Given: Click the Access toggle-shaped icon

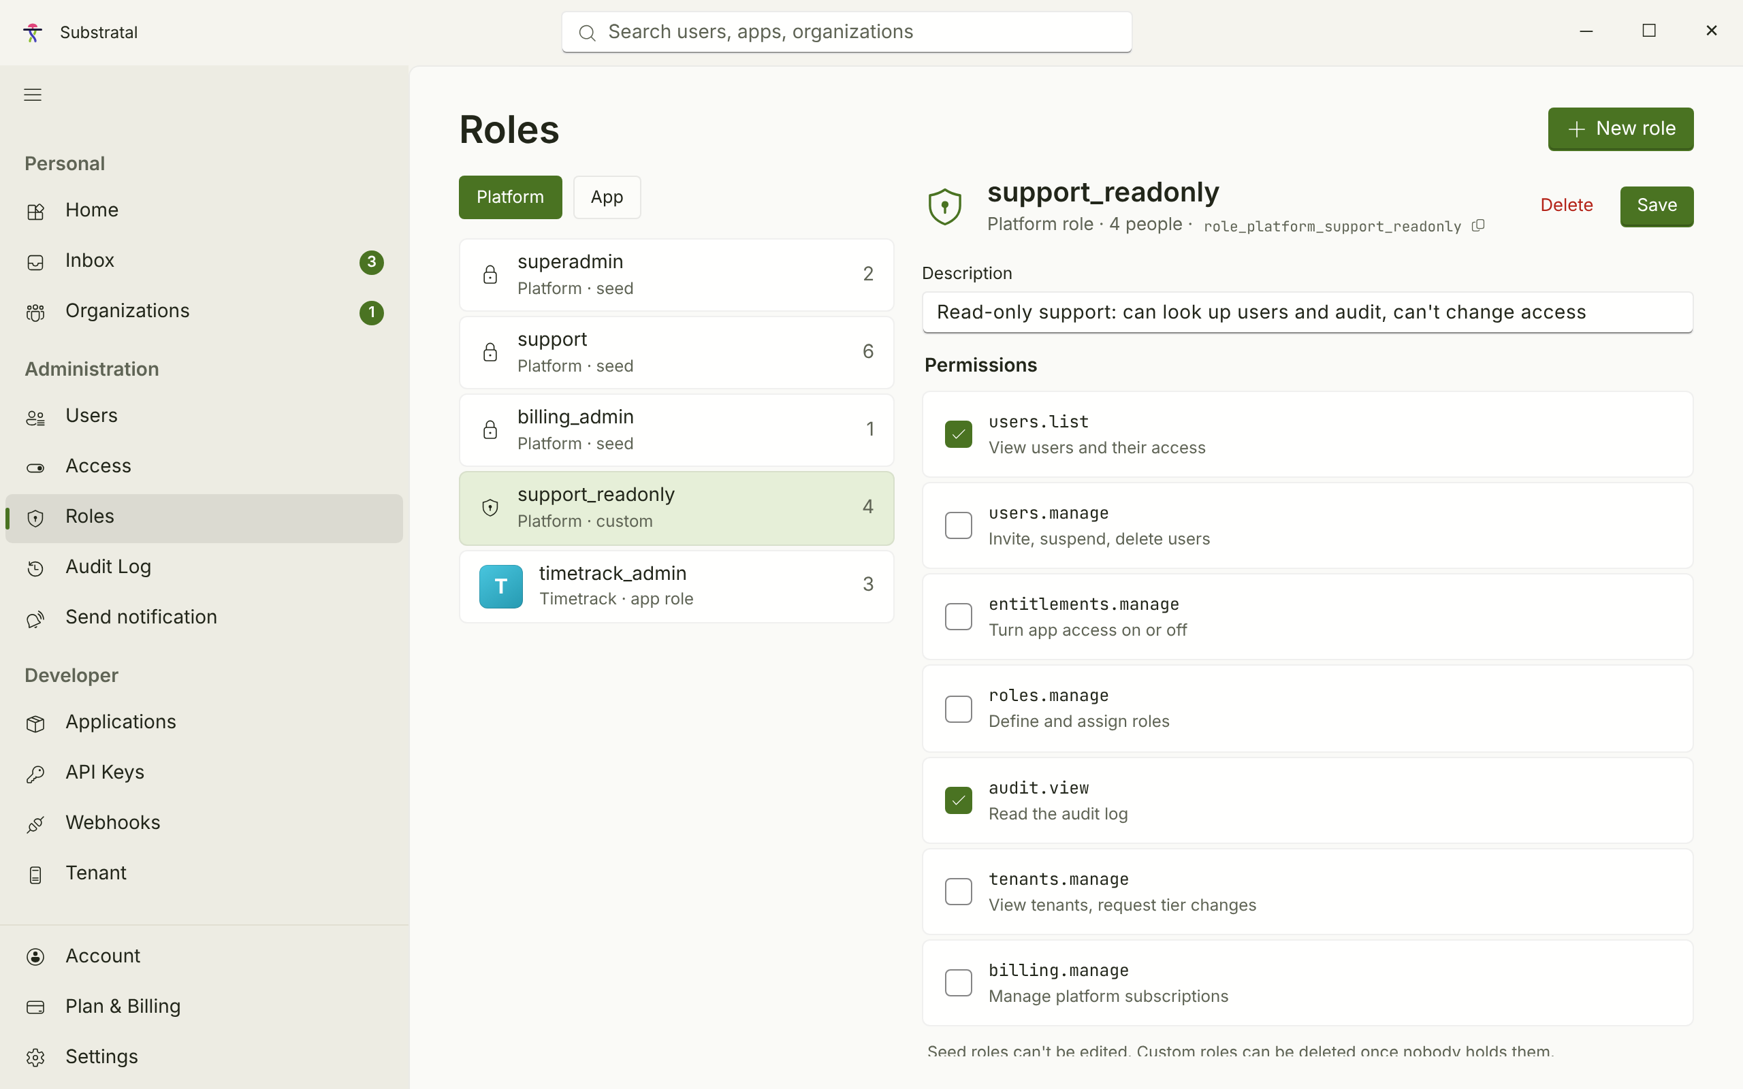Looking at the screenshot, I should coord(35,468).
